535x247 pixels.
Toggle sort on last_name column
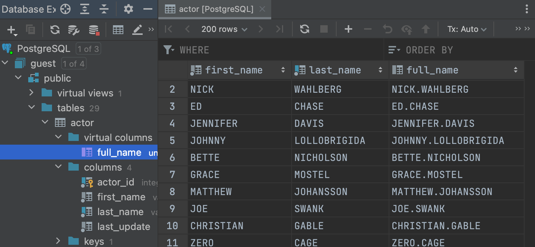[x=380, y=70]
